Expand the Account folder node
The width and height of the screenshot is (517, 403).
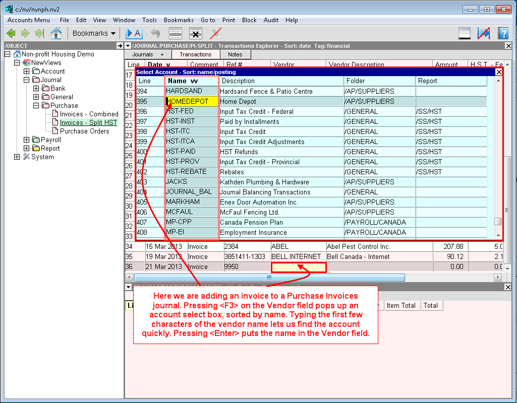coord(27,72)
